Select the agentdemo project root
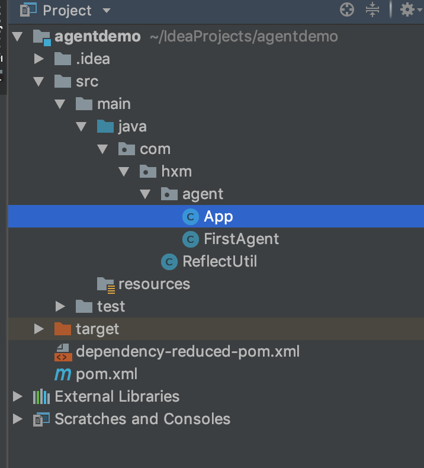The image size is (424, 468). coord(97,36)
